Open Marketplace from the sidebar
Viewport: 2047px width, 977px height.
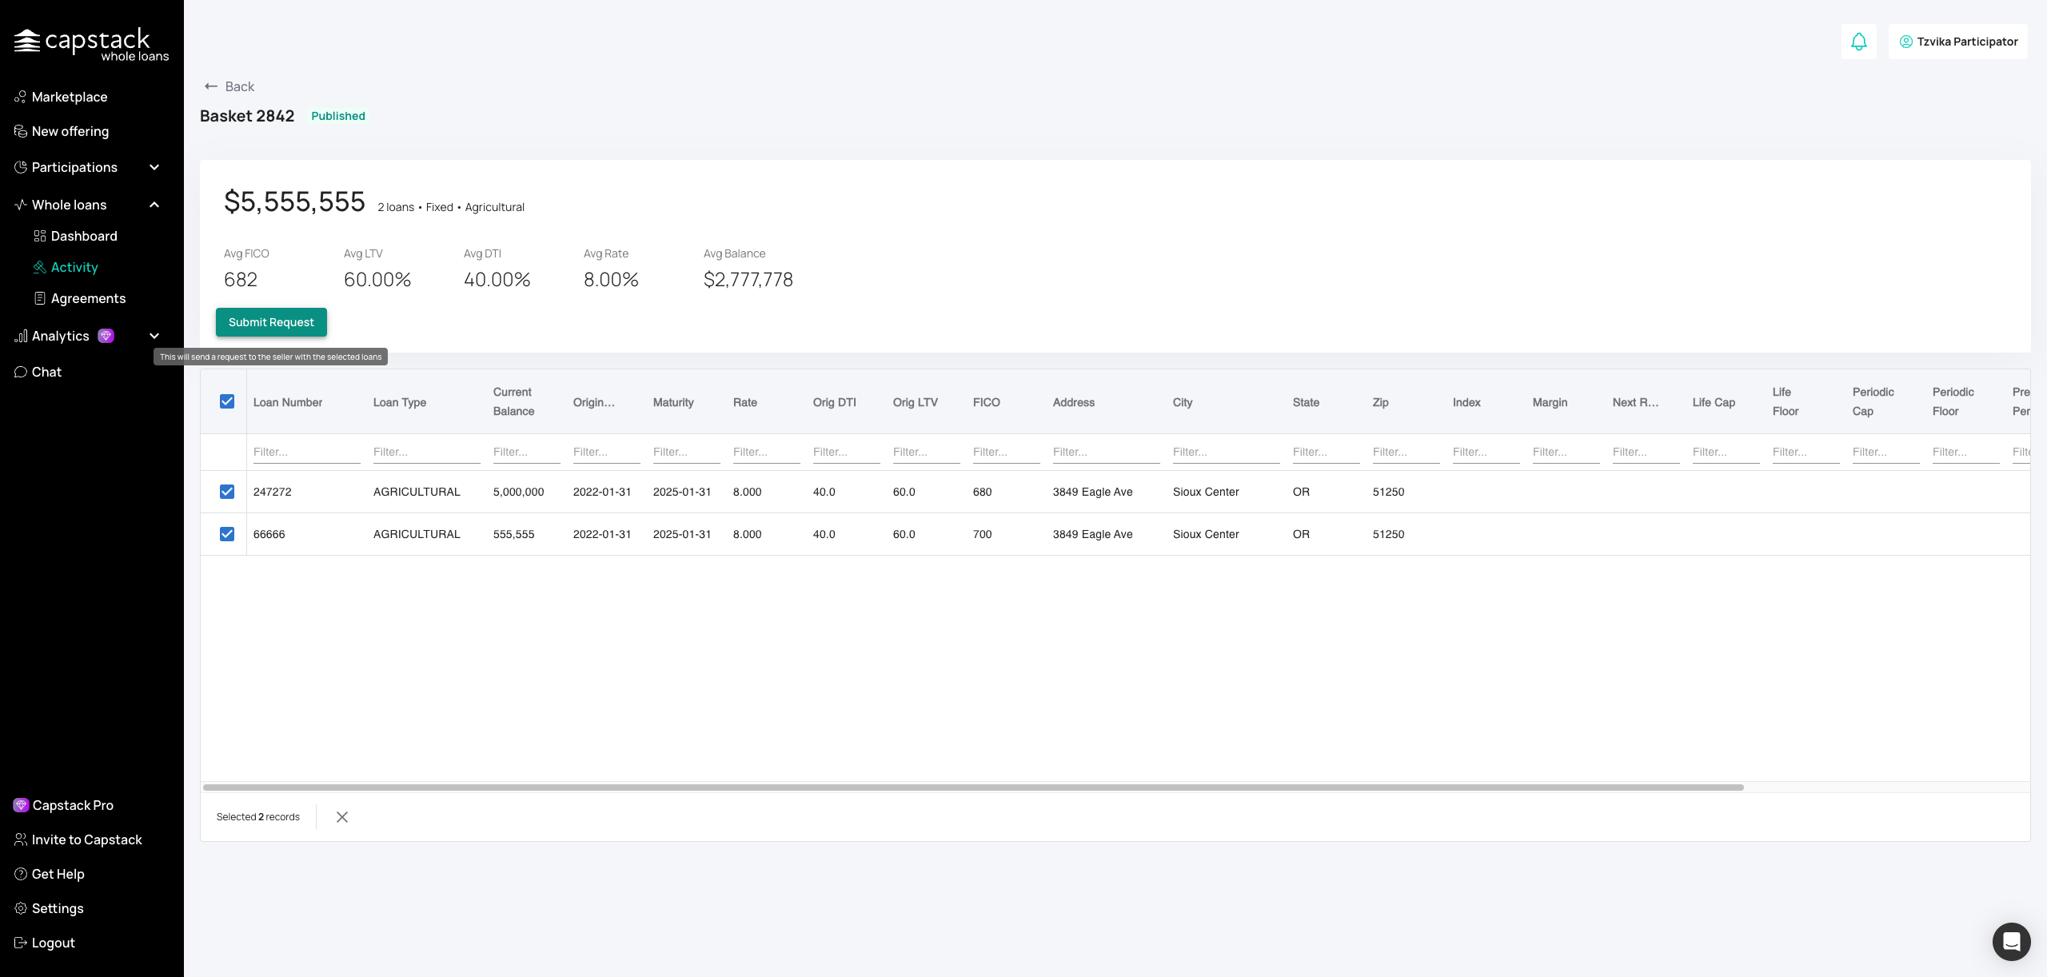[x=69, y=97]
